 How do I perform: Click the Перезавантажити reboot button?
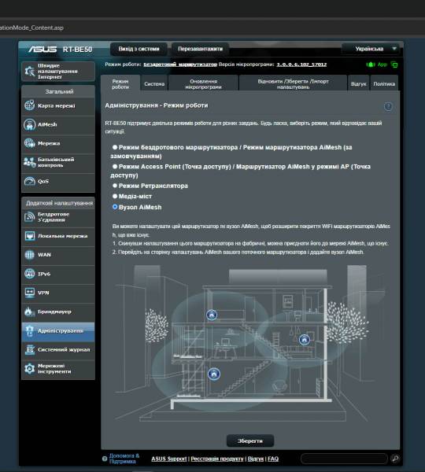coord(201,49)
